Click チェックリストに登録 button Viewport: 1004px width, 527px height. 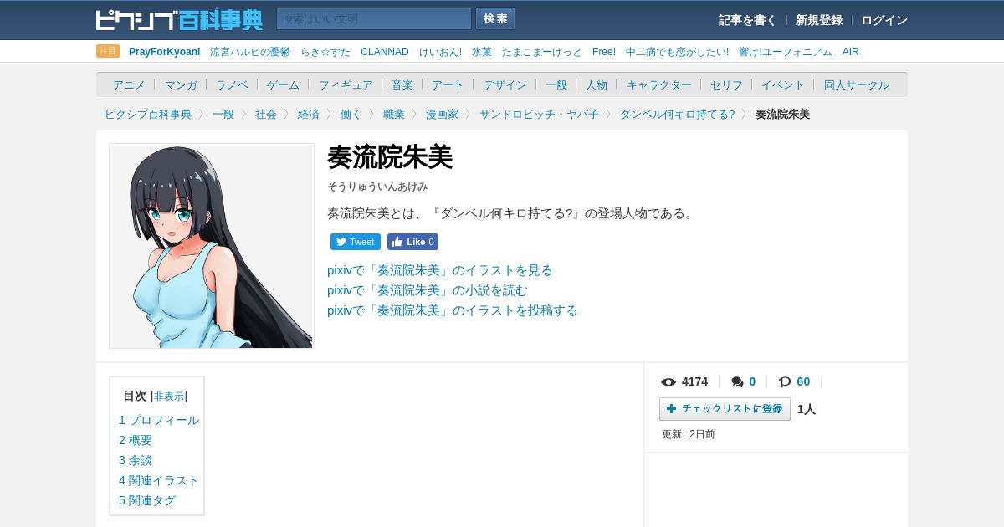(725, 409)
